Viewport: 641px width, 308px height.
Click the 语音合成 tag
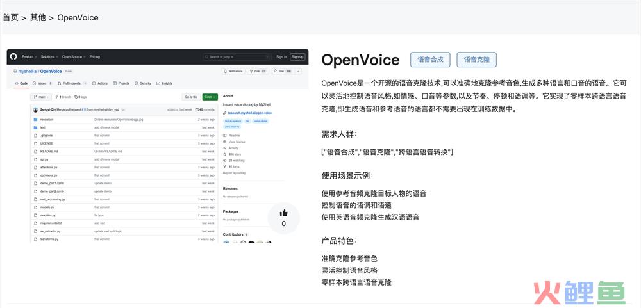click(430, 60)
